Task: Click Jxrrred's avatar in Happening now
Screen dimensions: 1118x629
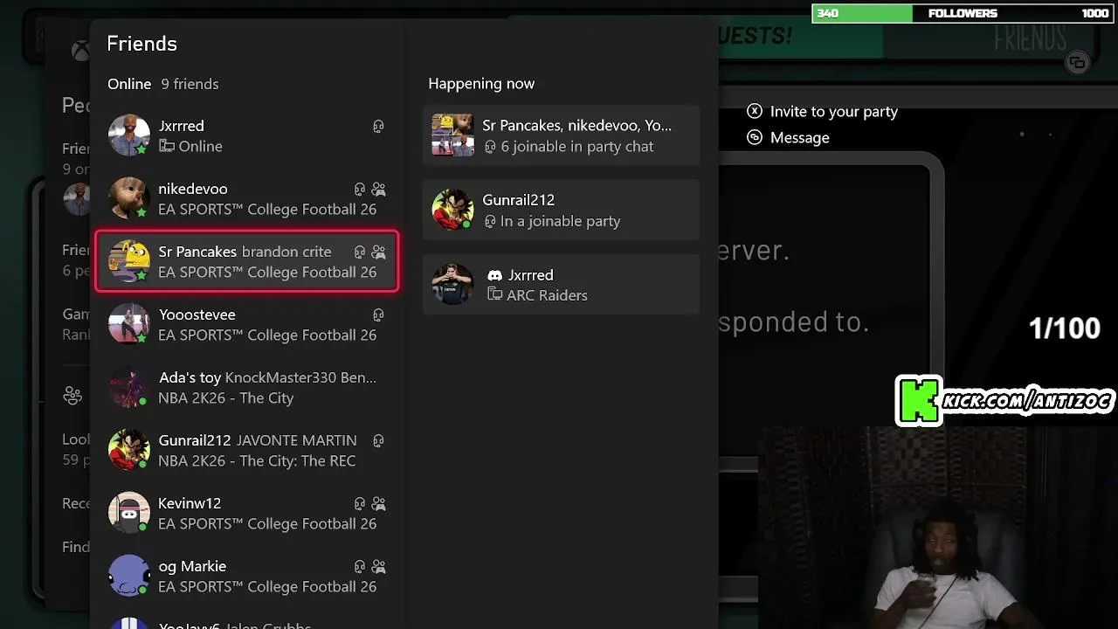Action: coord(452,285)
